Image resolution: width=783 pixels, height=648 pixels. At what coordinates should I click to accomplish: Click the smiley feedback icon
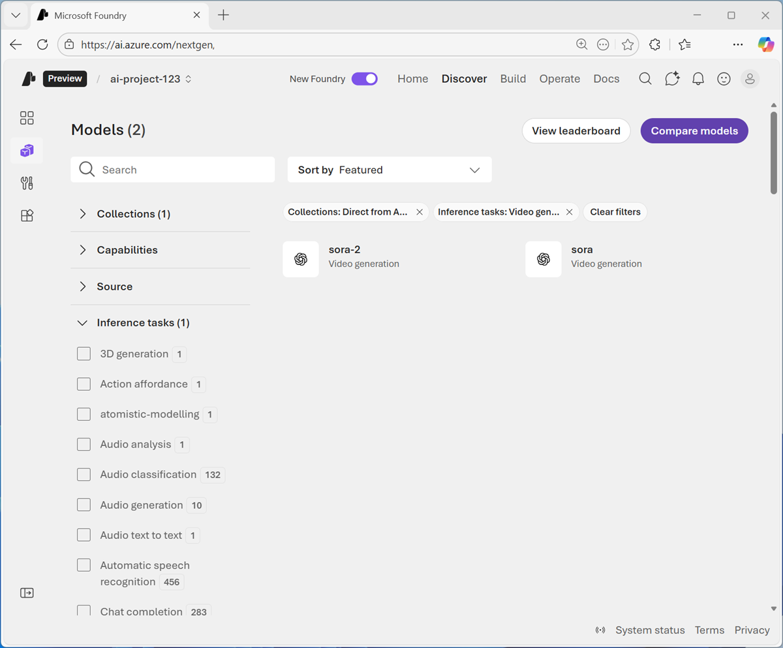(724, 79)
